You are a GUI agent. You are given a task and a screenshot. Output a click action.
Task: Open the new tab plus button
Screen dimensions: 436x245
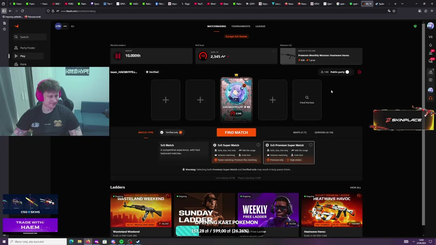[395, 4]
